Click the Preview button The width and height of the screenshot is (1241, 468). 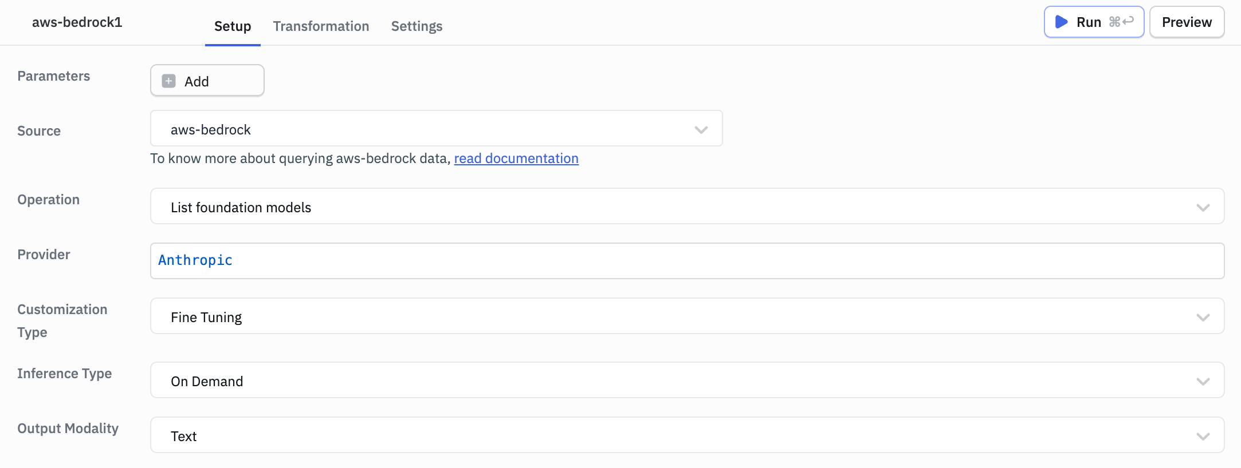tap(1187, 22)
